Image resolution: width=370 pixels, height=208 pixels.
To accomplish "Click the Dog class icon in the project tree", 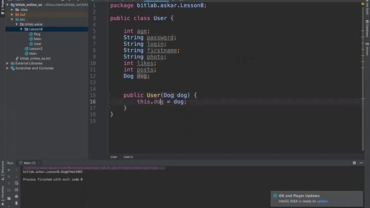I will (x=31, y=34).
